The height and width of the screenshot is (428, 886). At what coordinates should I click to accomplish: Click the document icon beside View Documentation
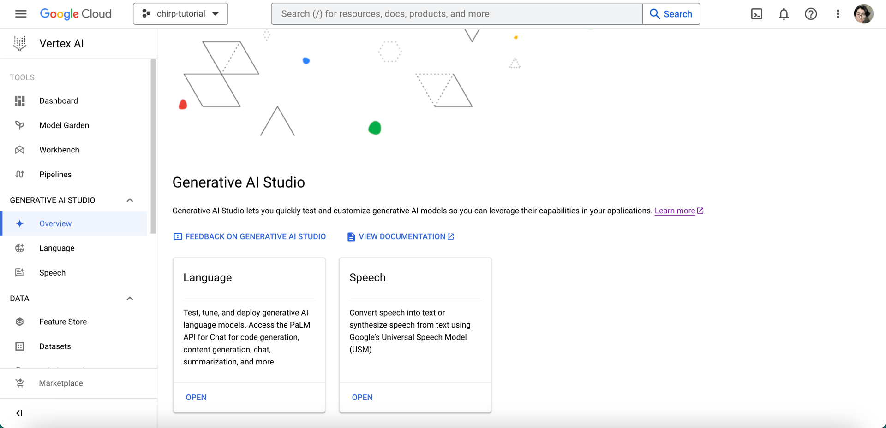click(351, 237)
